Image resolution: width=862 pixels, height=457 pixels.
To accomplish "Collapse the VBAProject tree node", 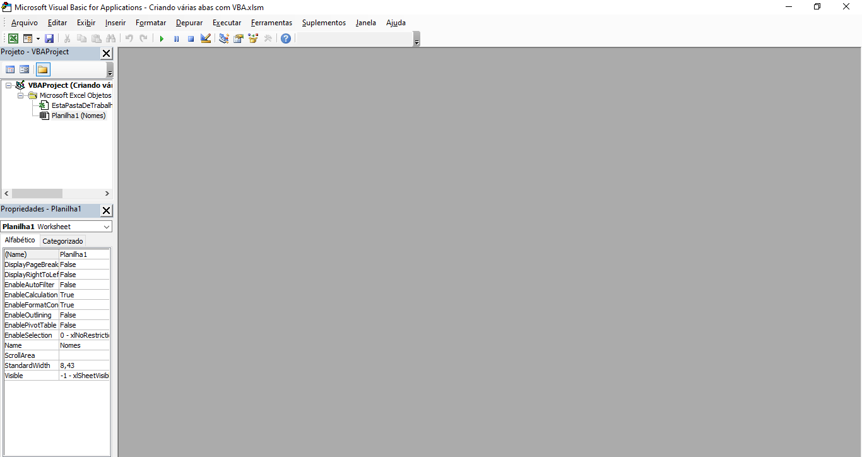I will [9, 85].
